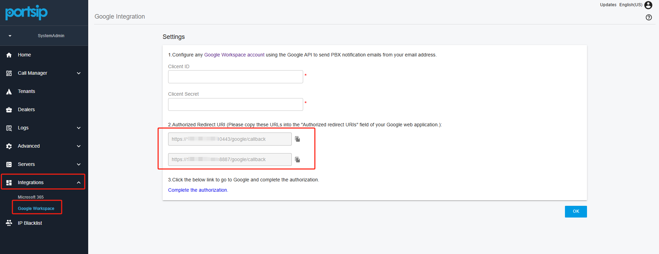
Task: Expand the Call Manager menu chevron
Action: pos(79,73)
